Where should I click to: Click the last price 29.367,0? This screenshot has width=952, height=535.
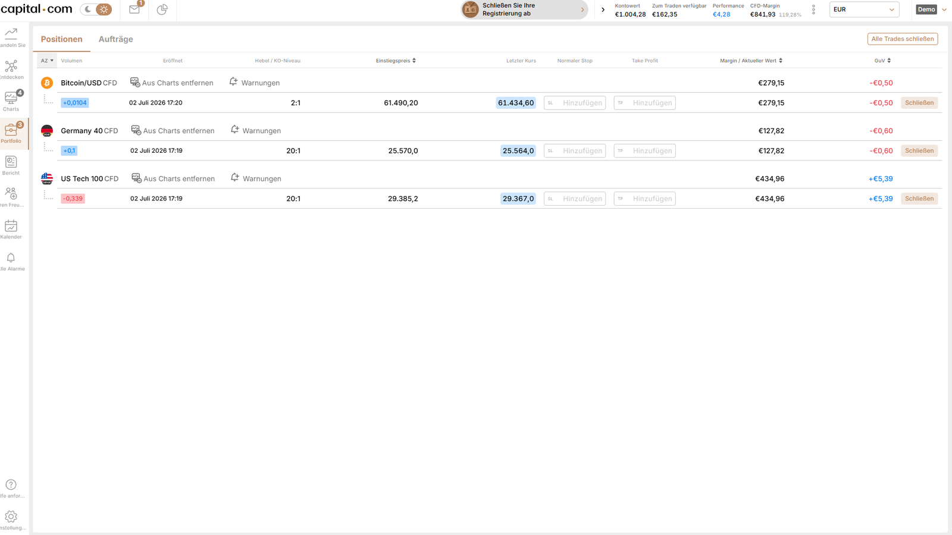click(518, 199)
